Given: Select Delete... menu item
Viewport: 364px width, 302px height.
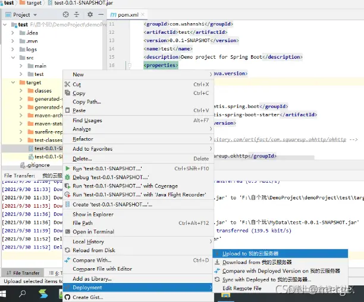Looking at the screenshot, I should point(139,158).
